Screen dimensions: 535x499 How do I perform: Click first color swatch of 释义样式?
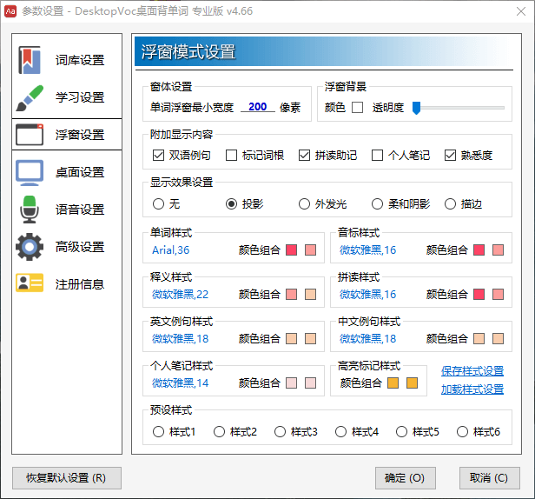(x=292, y=295)
